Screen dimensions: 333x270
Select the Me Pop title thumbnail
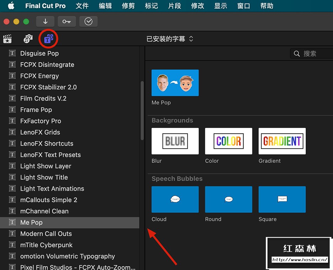point(175,83)
